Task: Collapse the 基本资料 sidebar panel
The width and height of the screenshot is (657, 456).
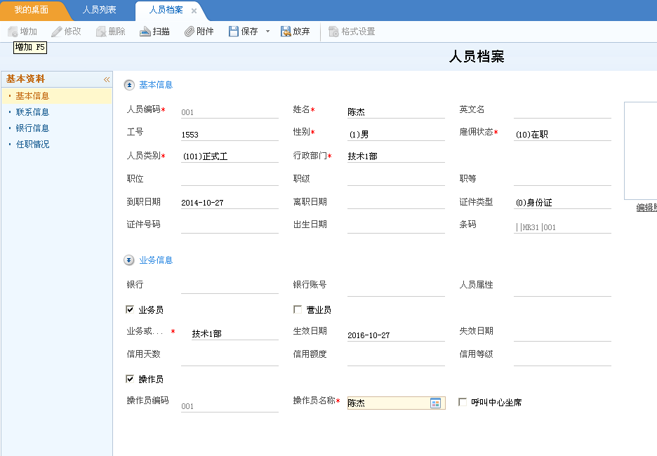Action: click(107, 79)
